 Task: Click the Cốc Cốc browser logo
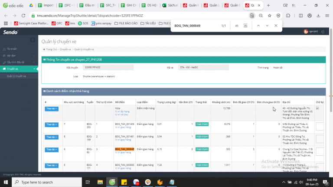[13, 5]
